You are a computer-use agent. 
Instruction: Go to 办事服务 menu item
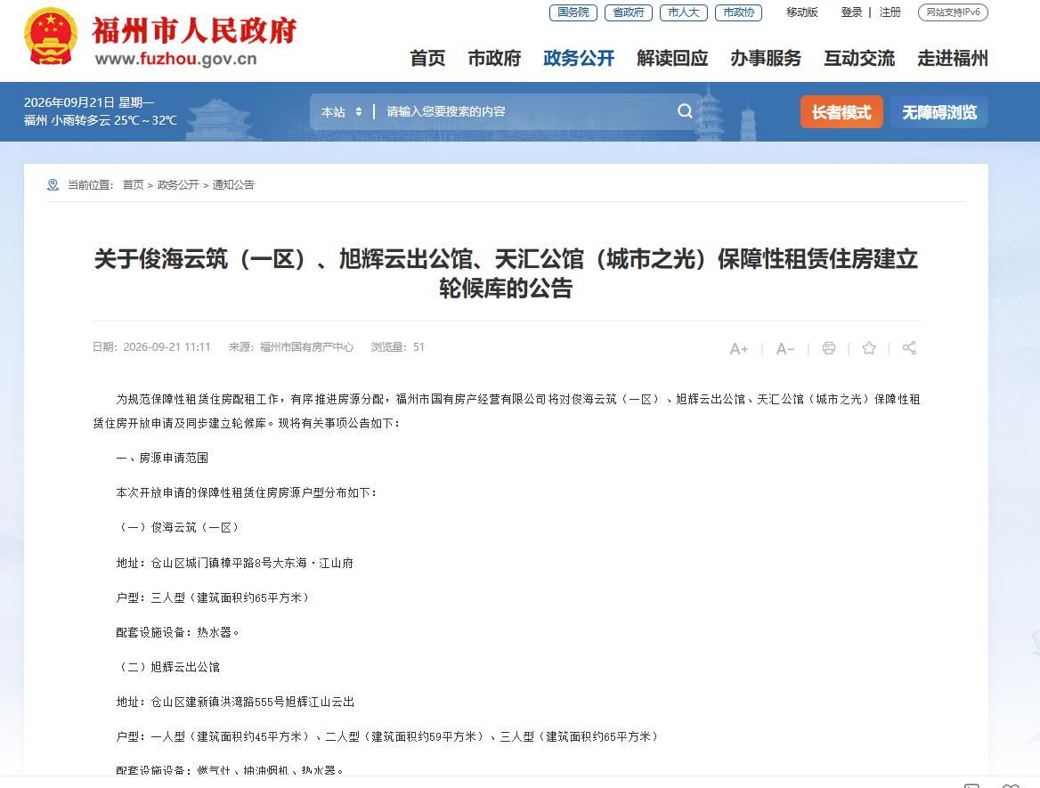[x=766, y=59]
